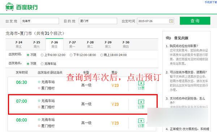Click the 常见问题 heading
The width and height of the screenshot is (217, 132).
click(181, 38)
